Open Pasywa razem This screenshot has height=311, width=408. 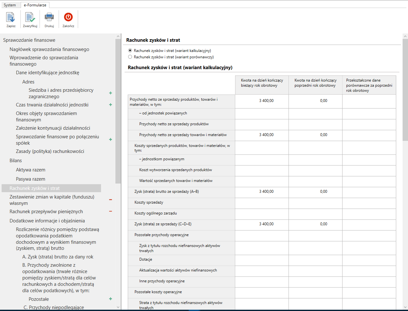point(31,179)
